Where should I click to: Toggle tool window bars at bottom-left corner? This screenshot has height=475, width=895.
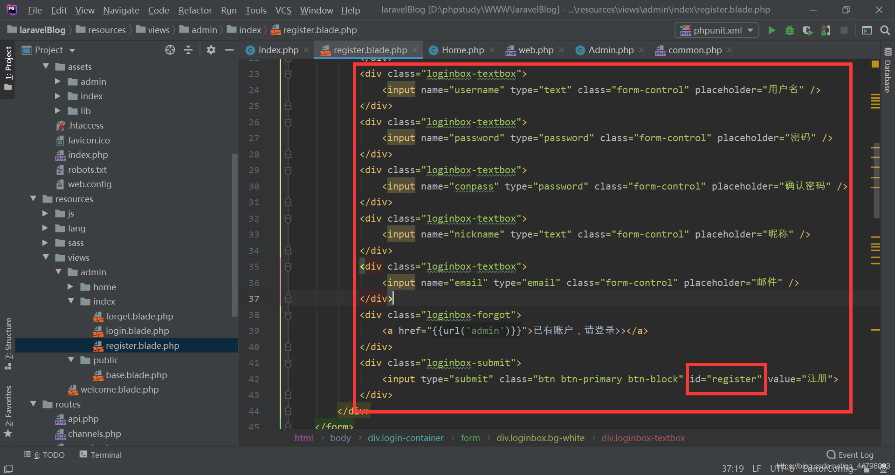coord(8,468)
